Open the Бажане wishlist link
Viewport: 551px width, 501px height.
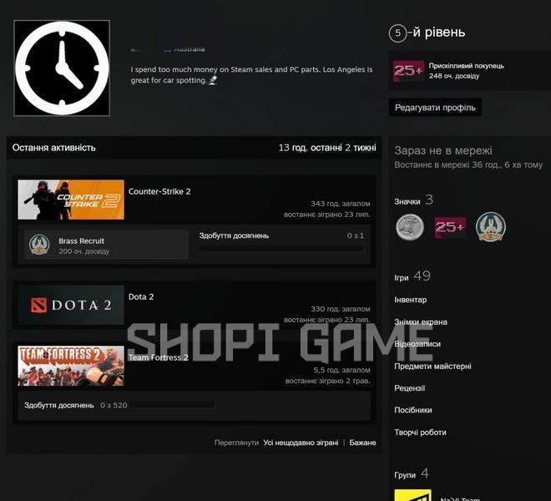362,443
